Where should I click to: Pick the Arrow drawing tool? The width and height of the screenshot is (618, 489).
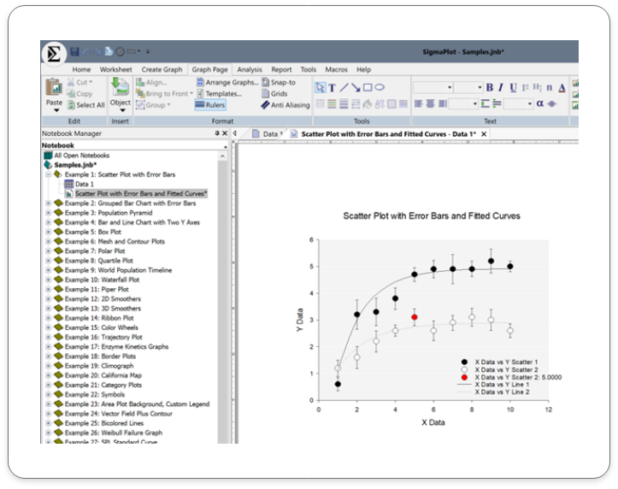point(356,87)
